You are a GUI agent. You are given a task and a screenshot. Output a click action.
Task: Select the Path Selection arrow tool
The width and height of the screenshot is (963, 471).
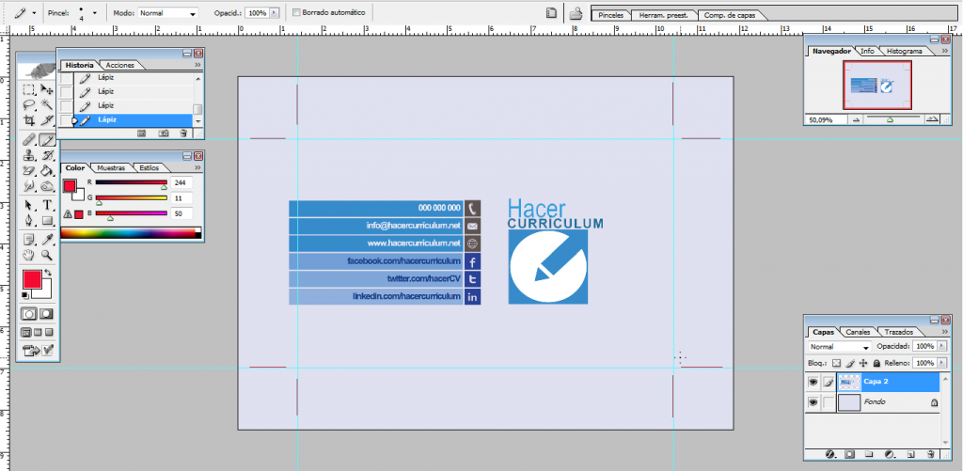coord(28,205)
